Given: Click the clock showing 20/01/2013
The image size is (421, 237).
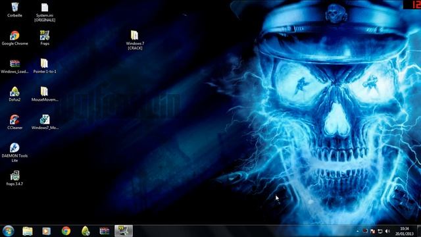Looking at the screenshot, I should point(404,231).
